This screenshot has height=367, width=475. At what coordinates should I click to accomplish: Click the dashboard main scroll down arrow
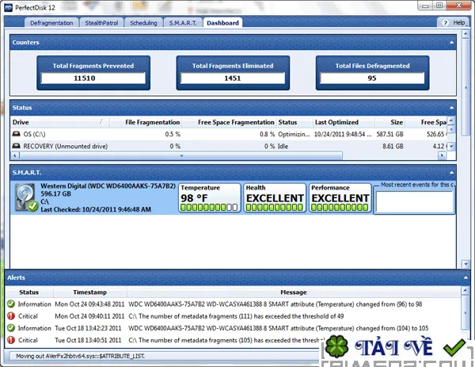465,264
